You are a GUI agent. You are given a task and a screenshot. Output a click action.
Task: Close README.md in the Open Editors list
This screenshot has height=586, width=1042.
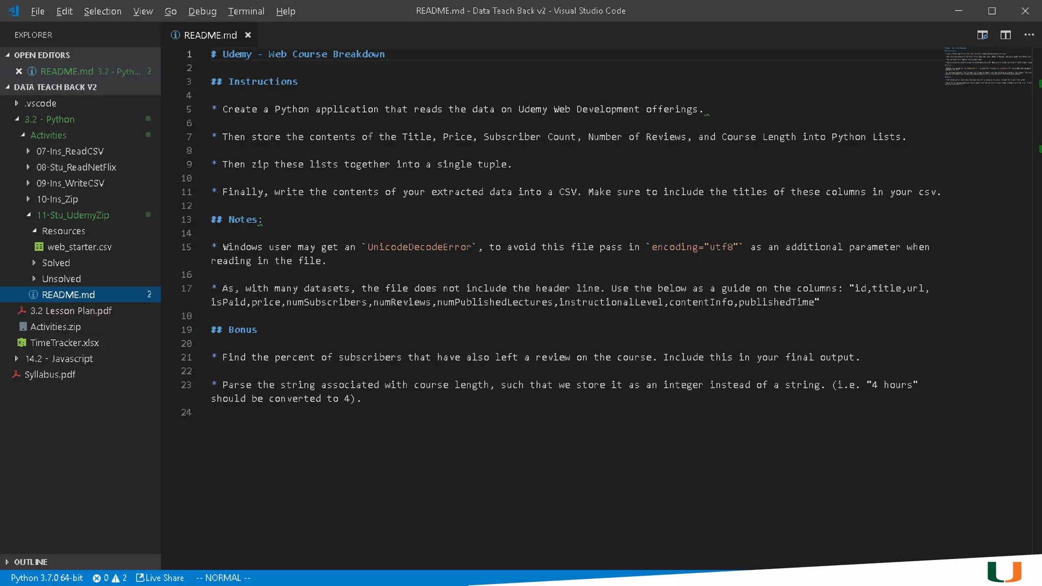tap(19, 71)
